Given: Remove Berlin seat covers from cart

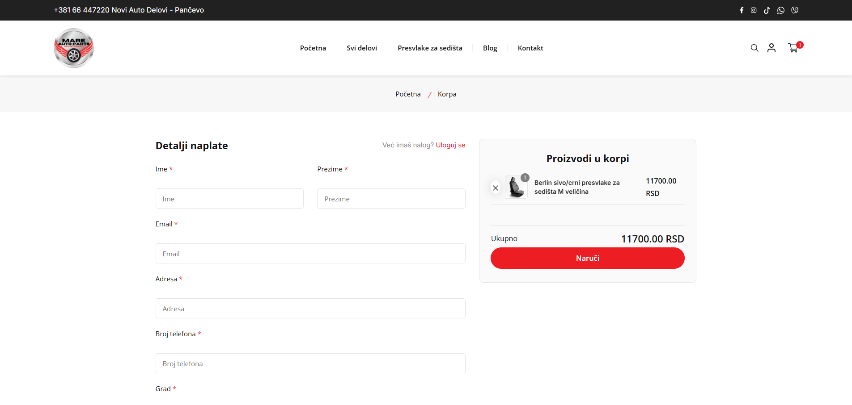Looking at the screenshot, I should pos(496,188).
